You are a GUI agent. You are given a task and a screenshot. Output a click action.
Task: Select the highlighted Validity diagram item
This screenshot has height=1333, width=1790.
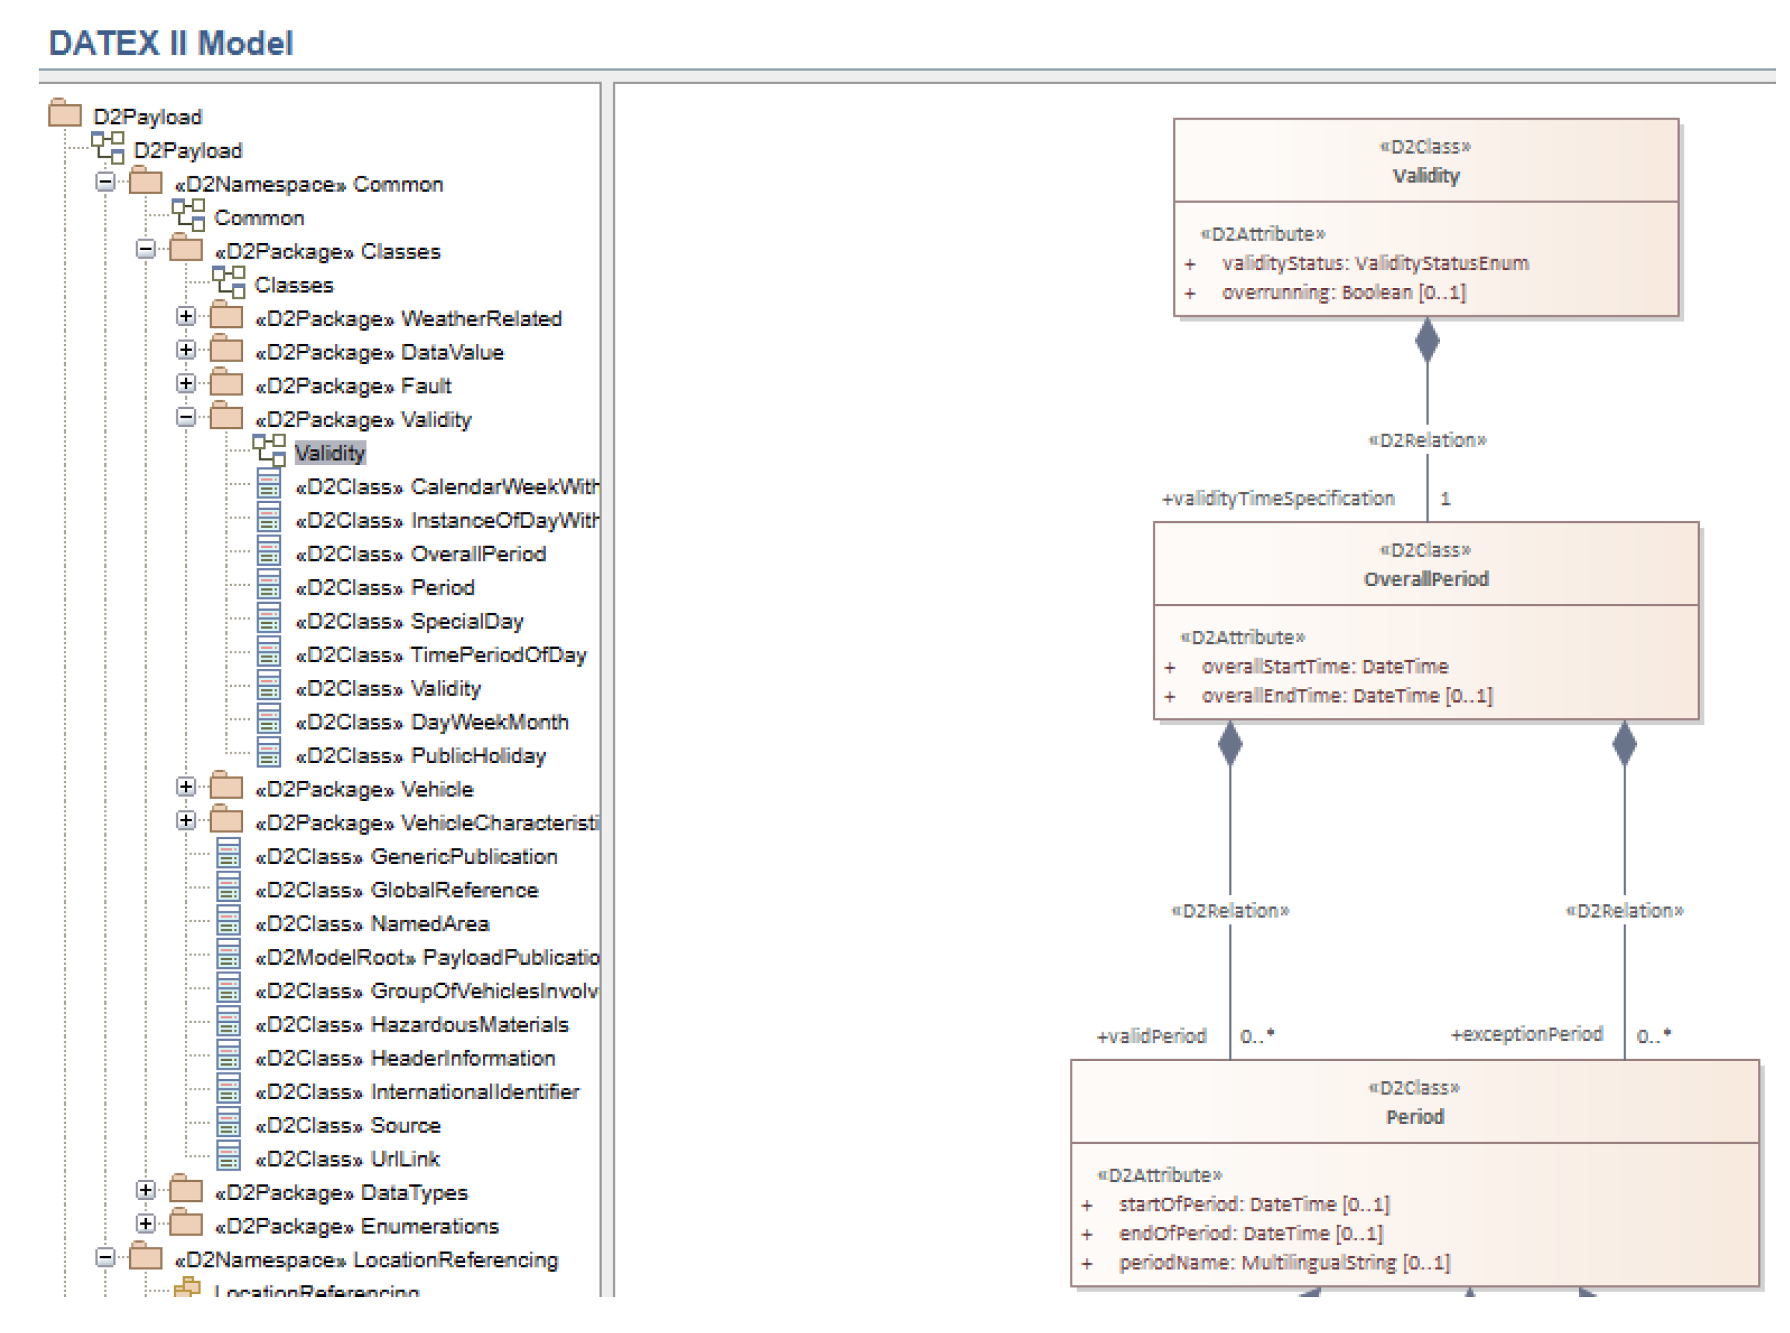click(329, 452)
